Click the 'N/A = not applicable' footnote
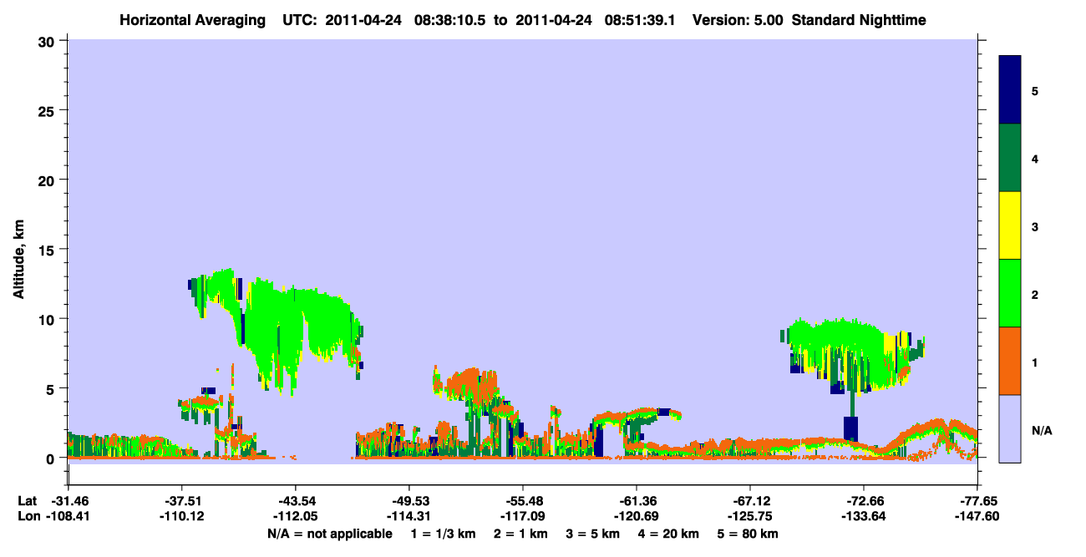Screen dimensions: 1086x557 [x=329, y=533]
